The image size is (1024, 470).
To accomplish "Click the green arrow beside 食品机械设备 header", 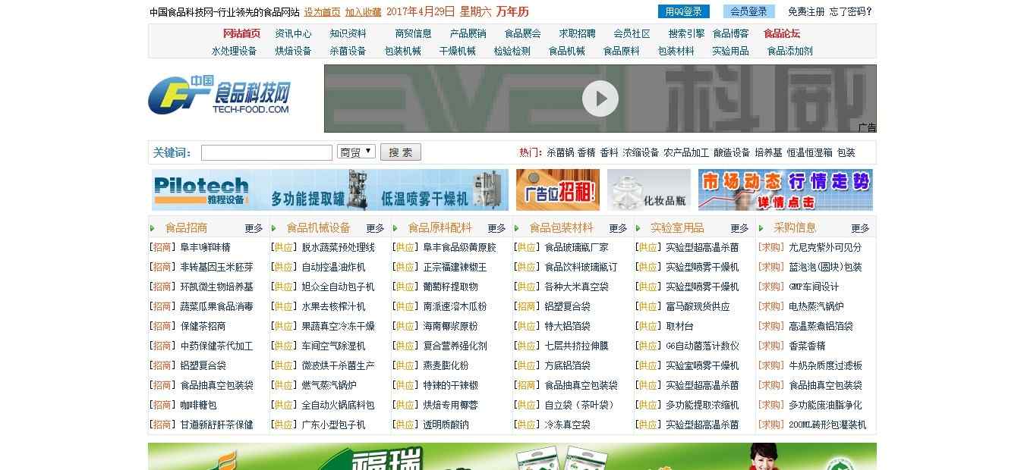I will (x=274, y=226).
